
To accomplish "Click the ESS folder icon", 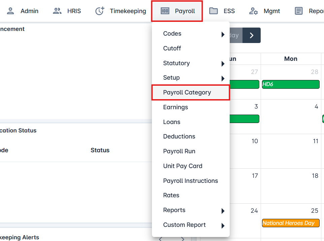I will [213, 11].
